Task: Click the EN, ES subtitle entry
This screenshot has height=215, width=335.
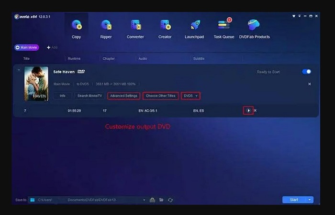Action: (x=199, y=111)
